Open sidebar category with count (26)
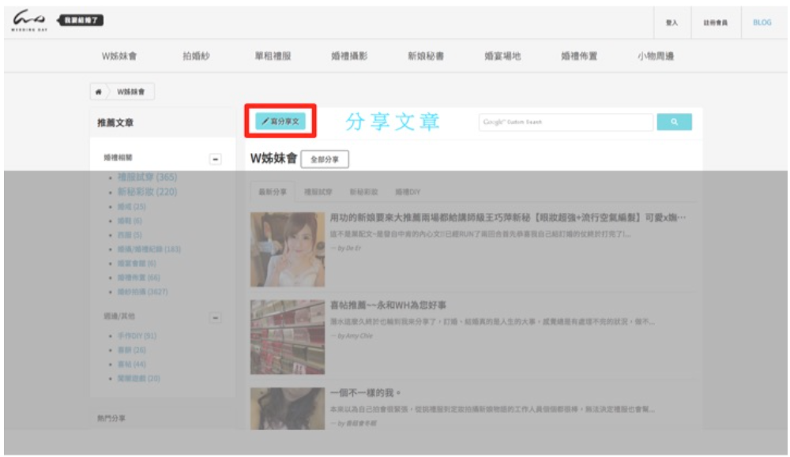Viewport: 790px width, 457px height. [131, 350]
